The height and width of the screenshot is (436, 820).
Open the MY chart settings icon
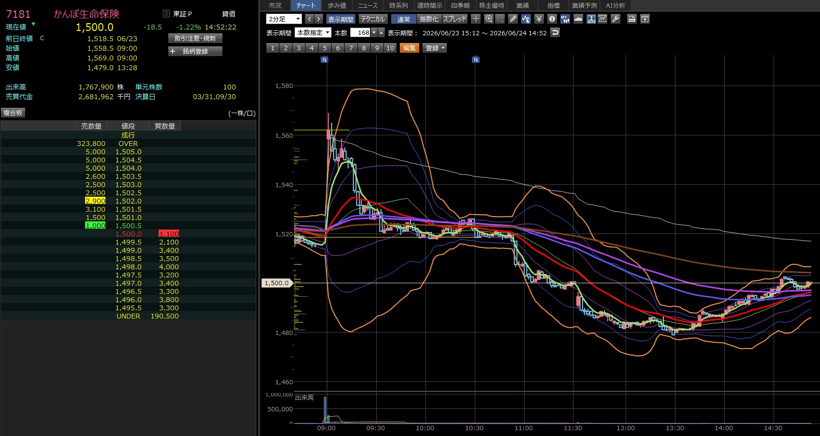(565, 19)
